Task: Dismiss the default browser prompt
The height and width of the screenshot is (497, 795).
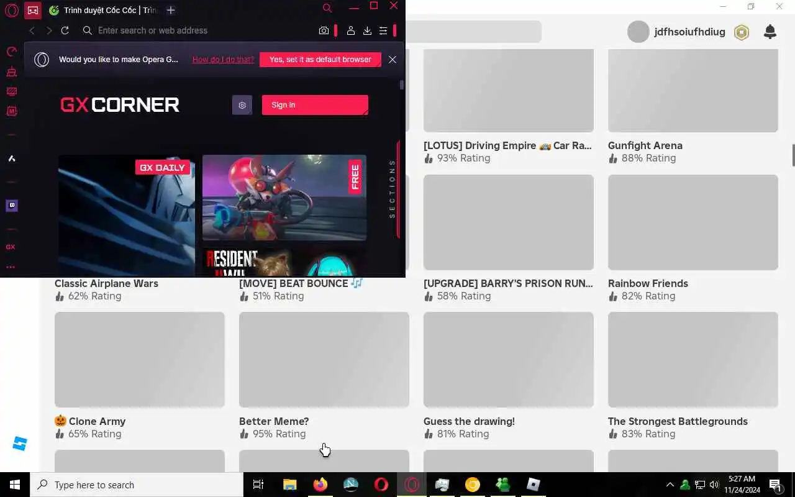Action: (393, 60)
